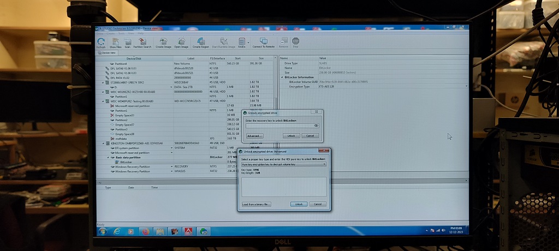Click the Create Image toolbar icon

(164, 43)
